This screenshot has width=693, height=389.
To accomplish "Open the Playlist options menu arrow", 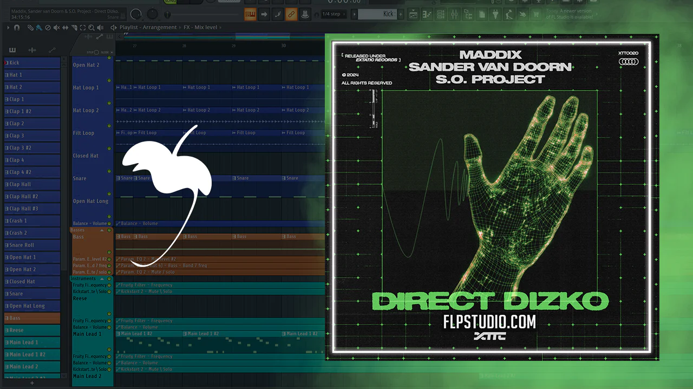I will (x=9, y=27).
